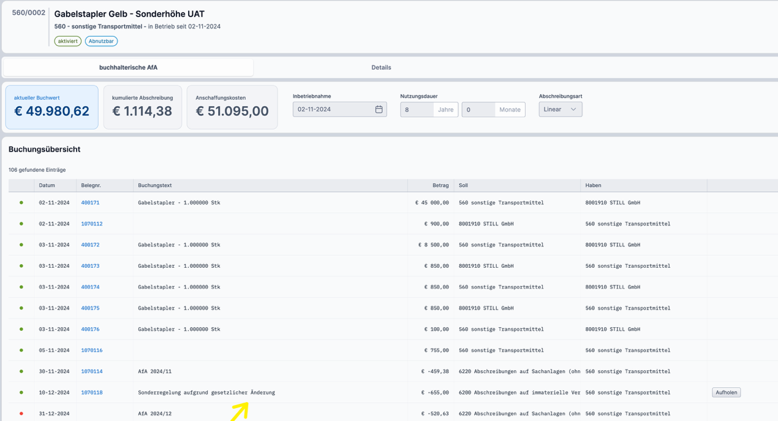Sort by the Datum column header
The height and width of the screenshot is (421, 778).
(47, 185)
